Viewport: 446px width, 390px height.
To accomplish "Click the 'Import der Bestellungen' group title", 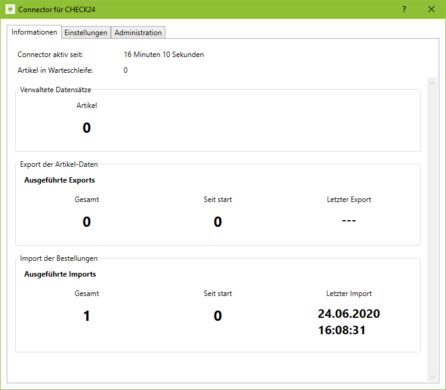I will point(59,258).
